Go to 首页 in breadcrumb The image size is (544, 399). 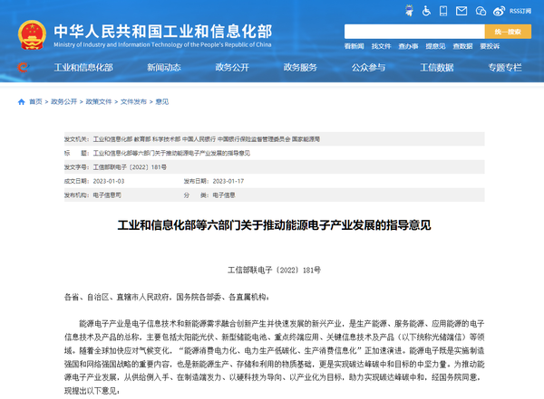click(x=35, y=101)
